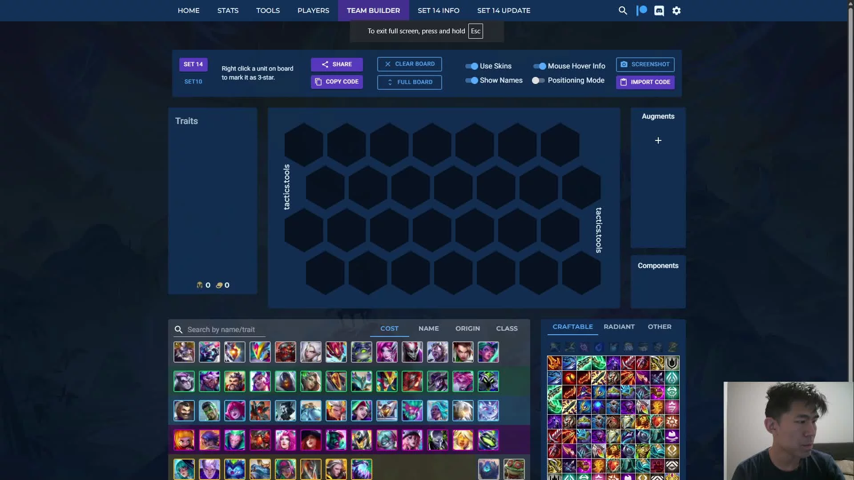Pick the Twisted Fate champion portrait
Image resolution: width=854 pixels, height=480 pixels.
pyautogui.click(x=438, y=381)
